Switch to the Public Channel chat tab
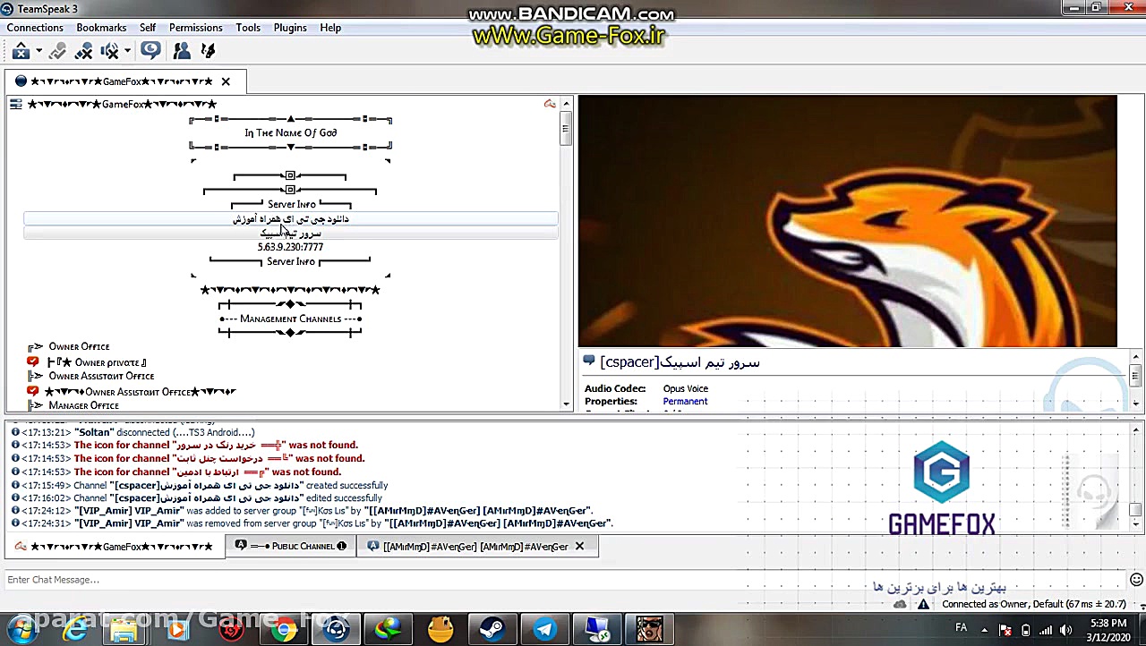The height and width of the screenshot is (646, 1146). [x=290, y=547]
